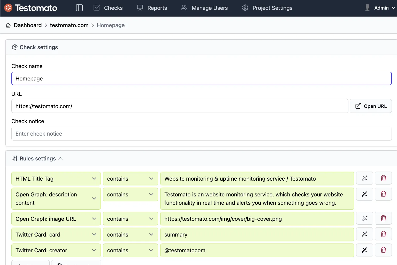
Task: Click the home icon in the breadcrumb
Action: coord(8,25)
